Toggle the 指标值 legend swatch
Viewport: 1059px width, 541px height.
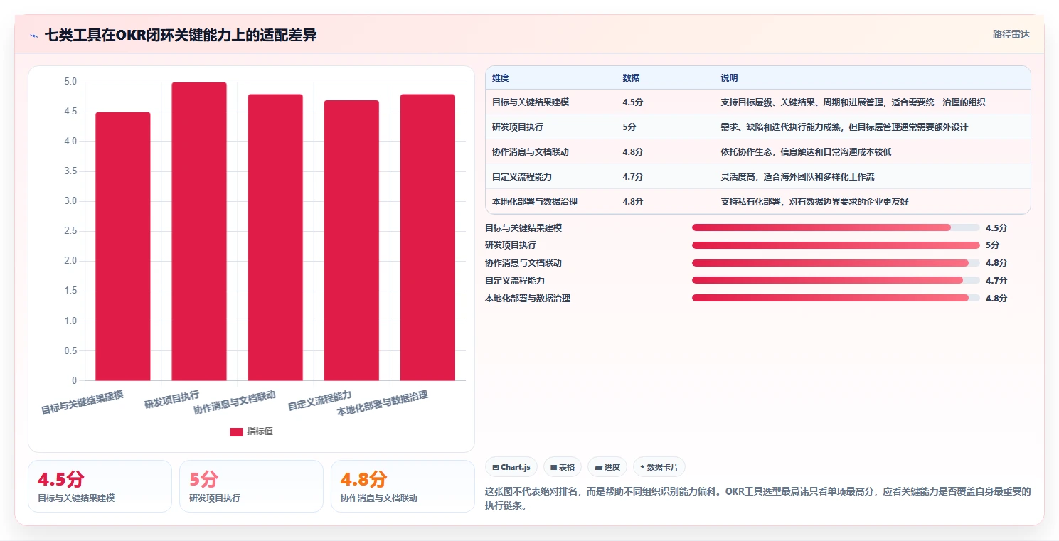pos(237,432)
